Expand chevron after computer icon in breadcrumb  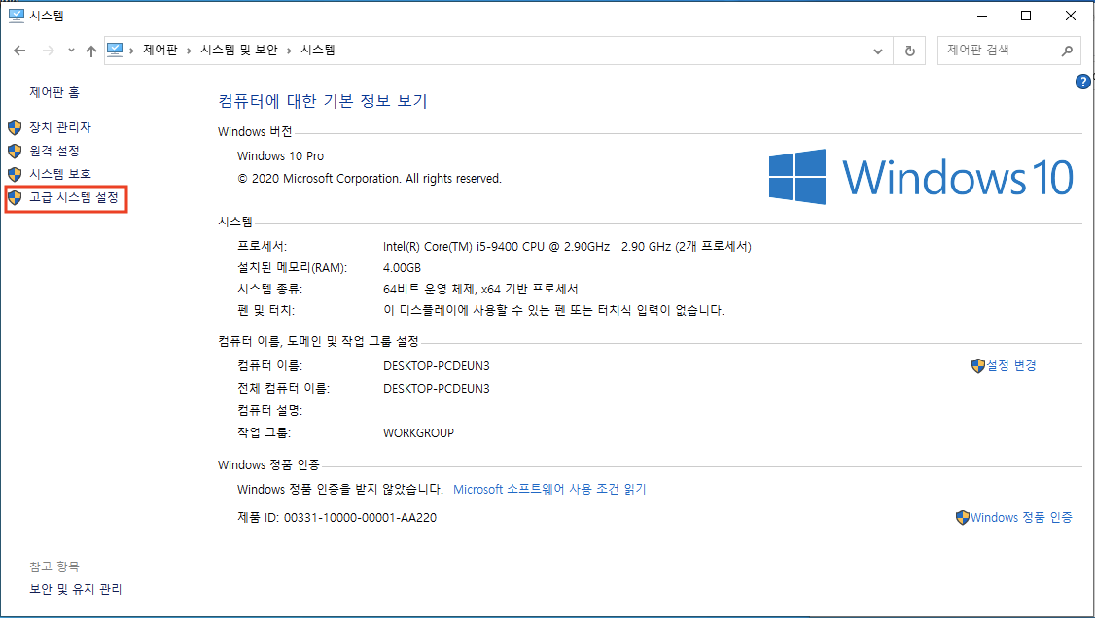[x=131, y=51]
